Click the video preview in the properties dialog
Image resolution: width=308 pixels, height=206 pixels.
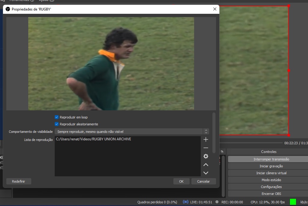(111, 64)
